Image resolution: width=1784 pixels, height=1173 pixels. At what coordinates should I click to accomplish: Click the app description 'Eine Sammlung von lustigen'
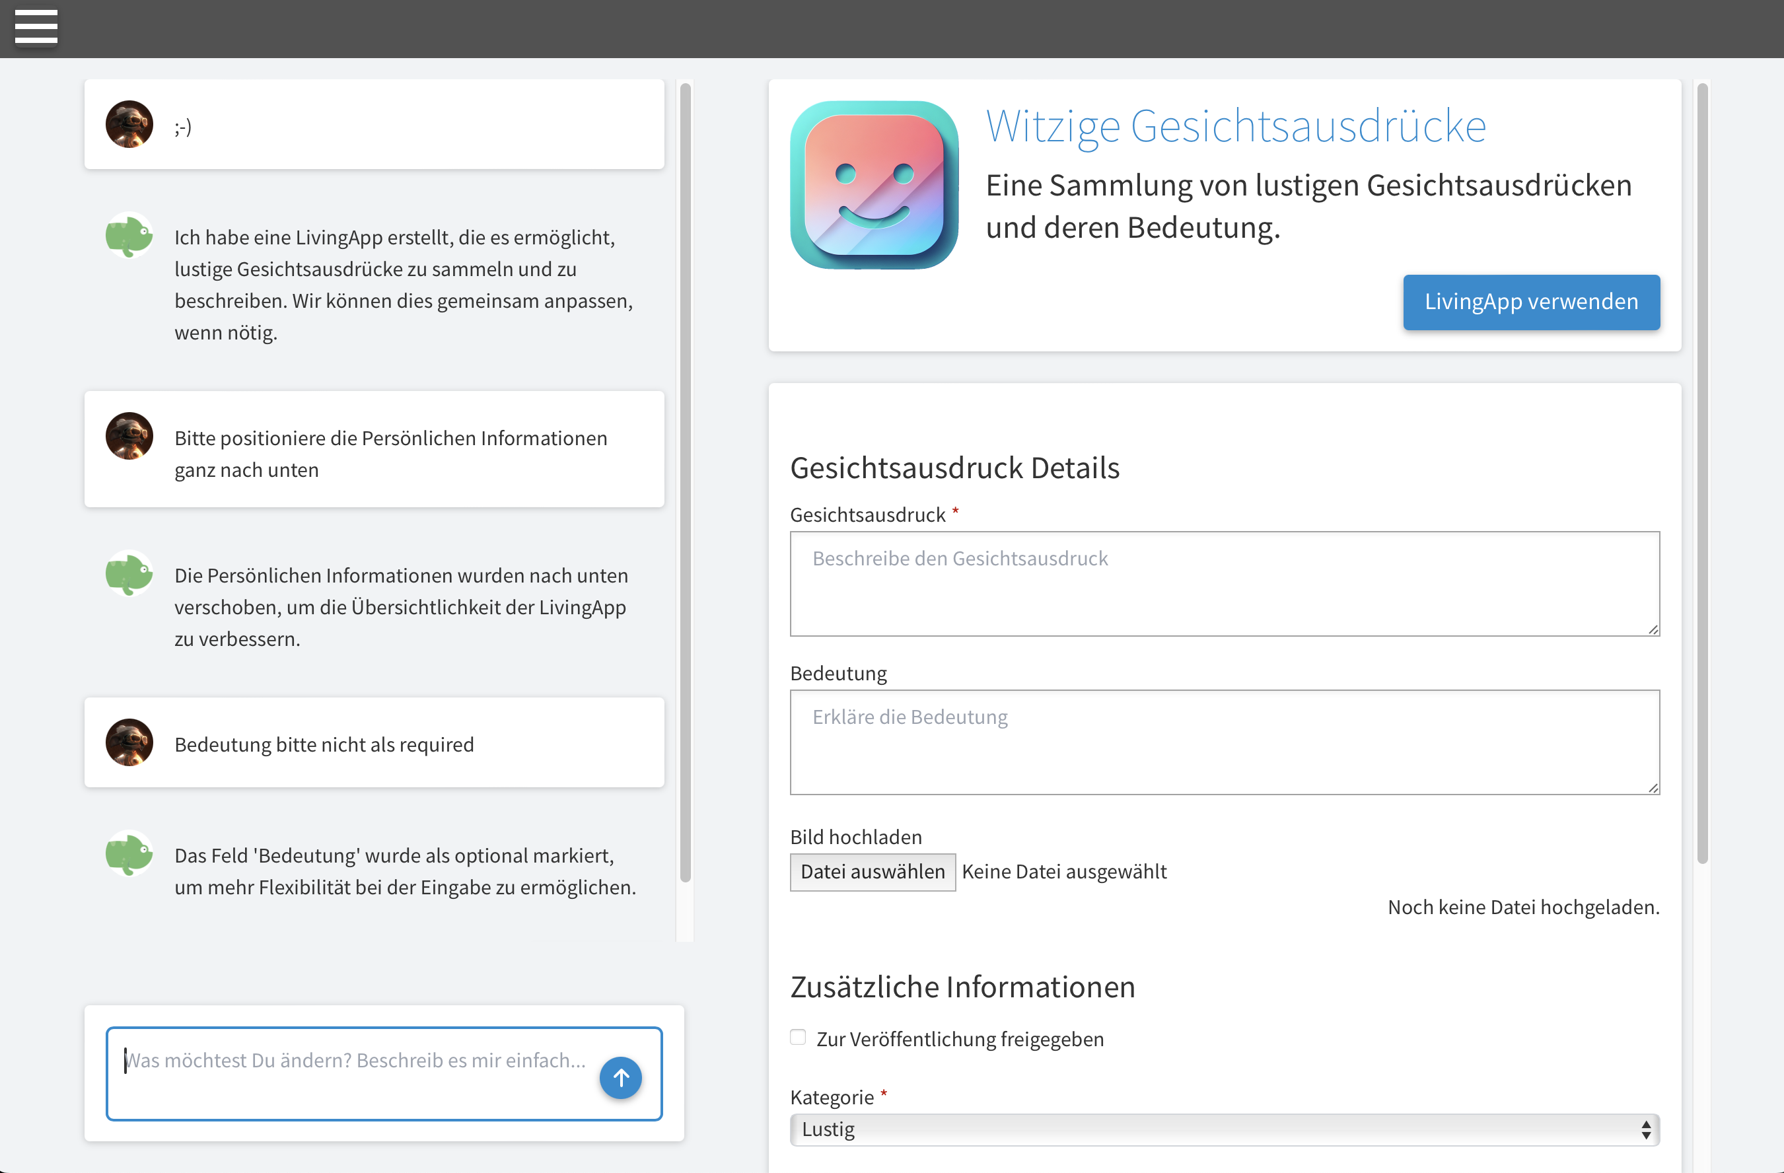(x=1308, y=206)
